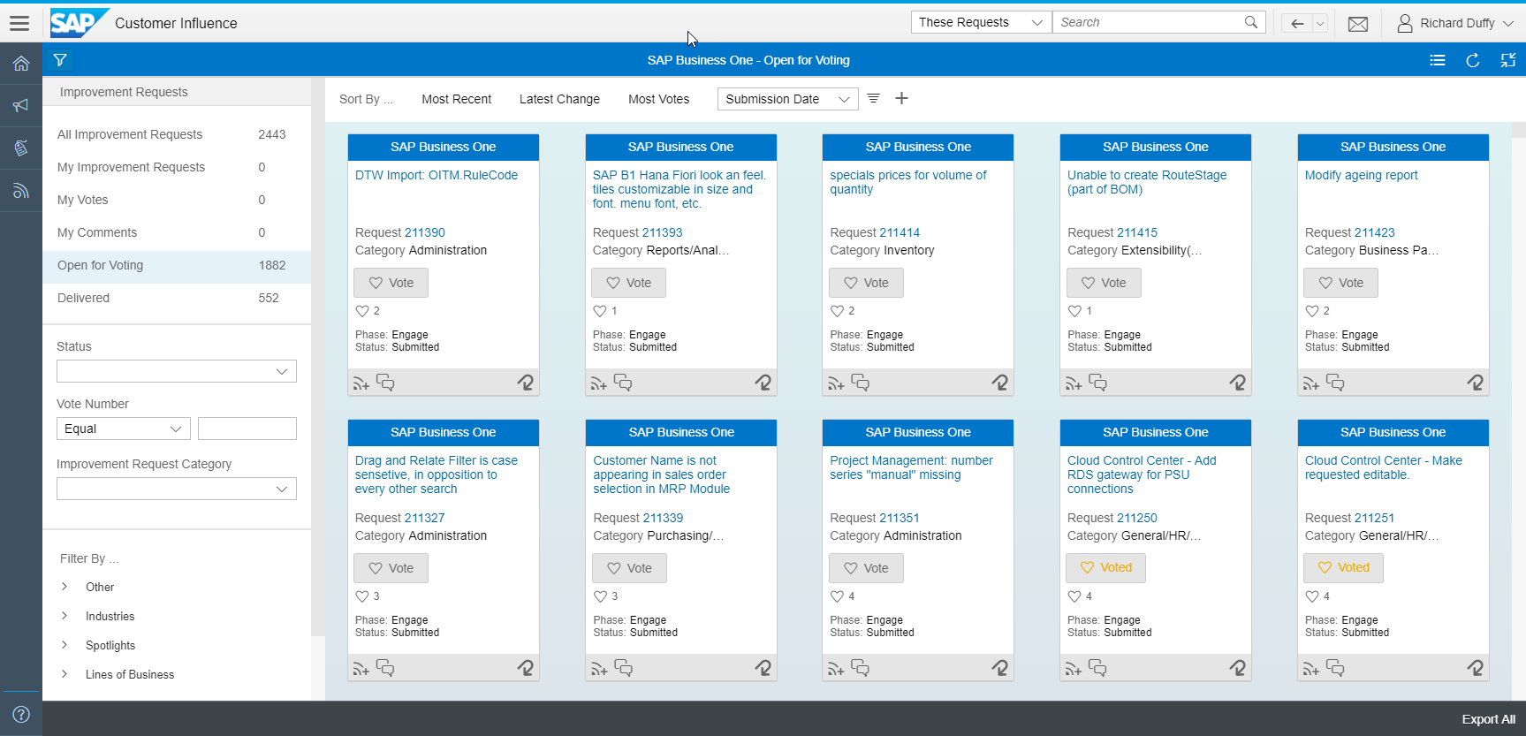Open the help question mark icon
The height and width of the screenshot is (736, 1526).
(21, 714)
